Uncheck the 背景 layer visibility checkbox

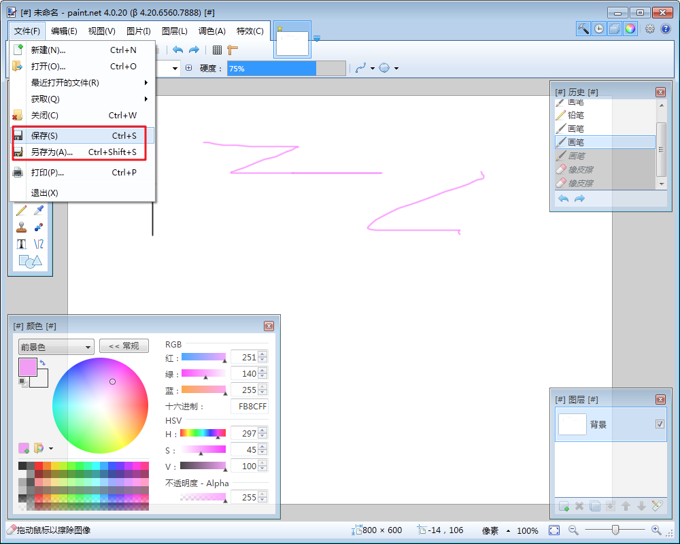[659, 424]
